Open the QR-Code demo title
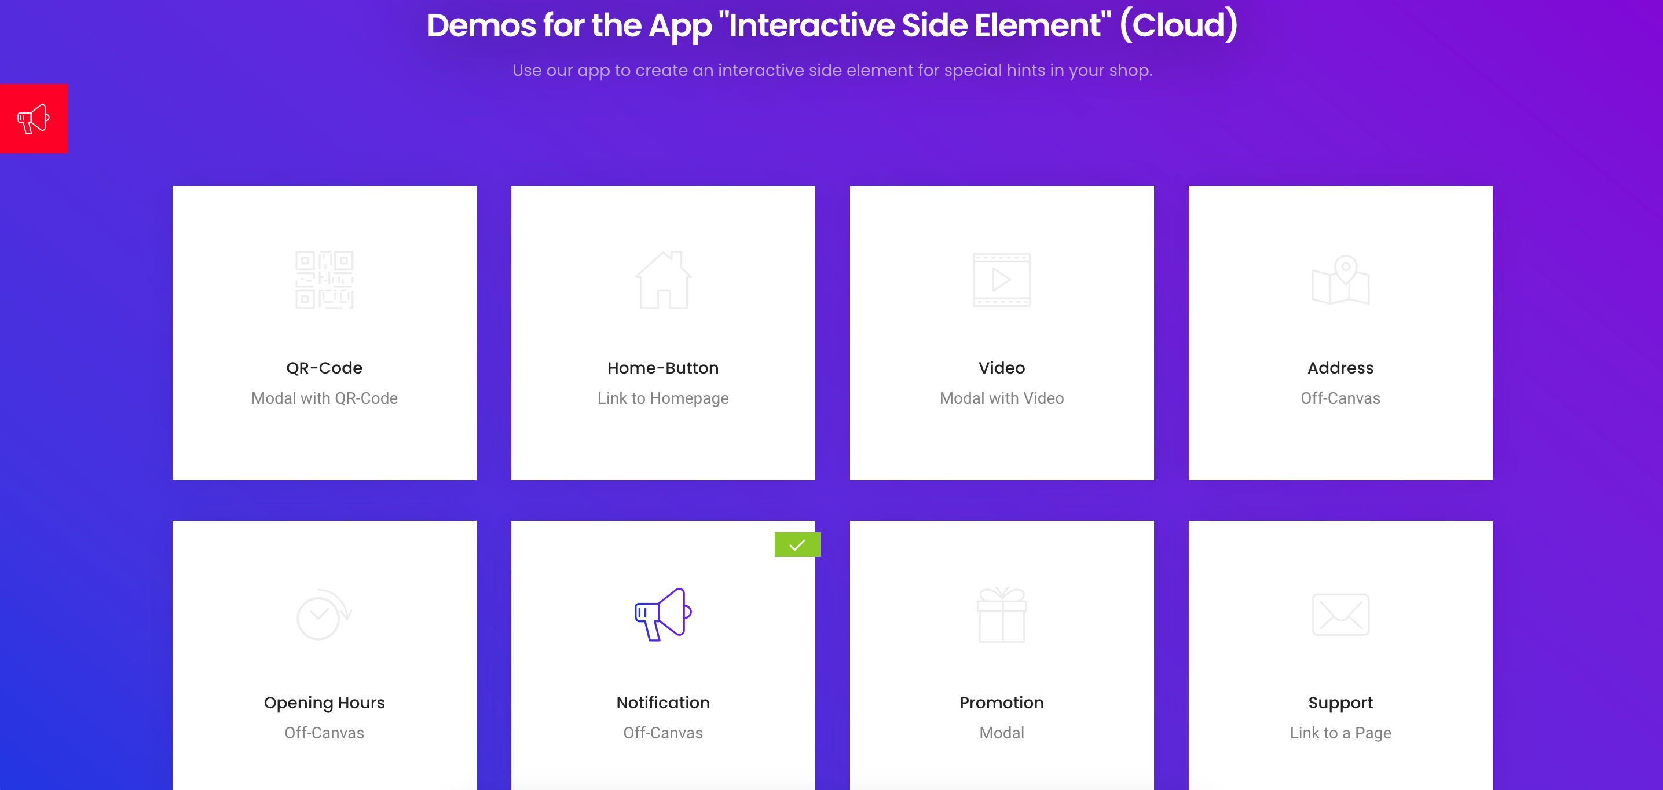 (x=324, y=368)
